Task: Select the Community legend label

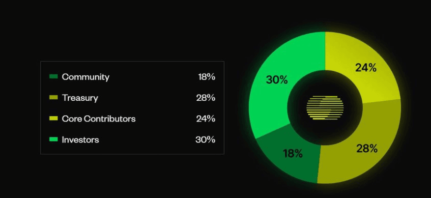Action: click(x=86, y=77)
